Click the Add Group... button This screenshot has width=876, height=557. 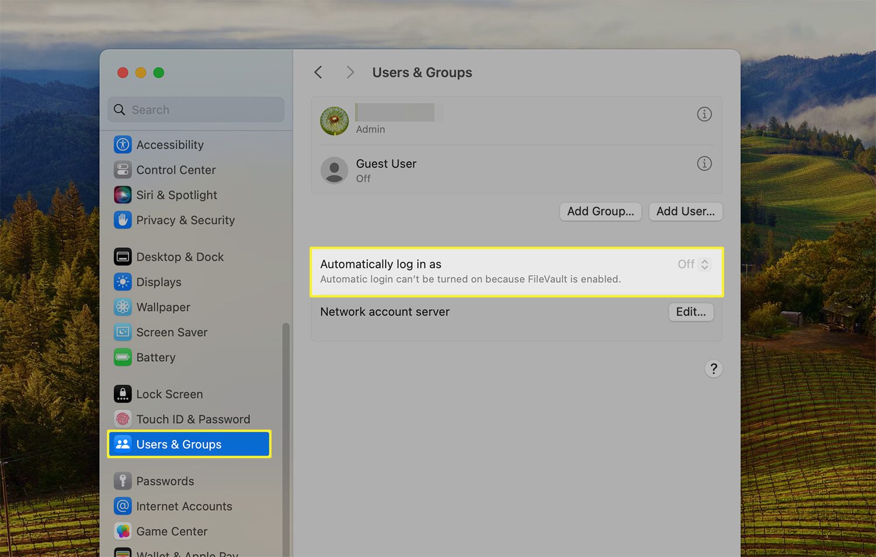(x=600, y=212)
